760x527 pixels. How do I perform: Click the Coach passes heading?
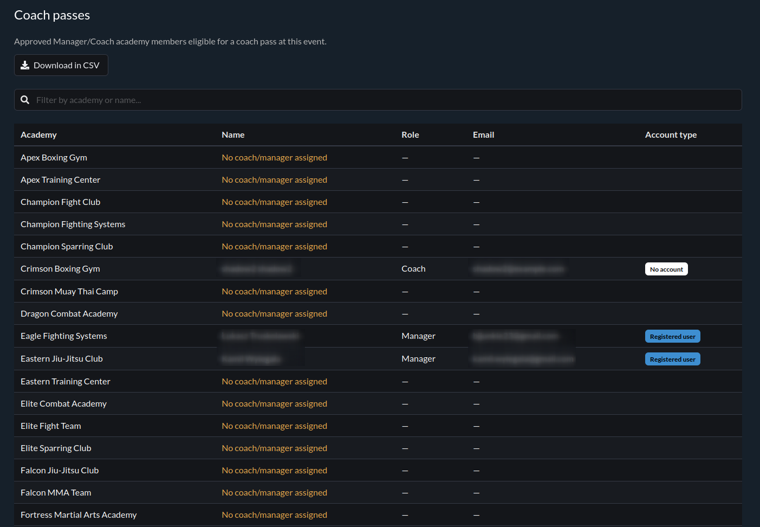[52, 15]
